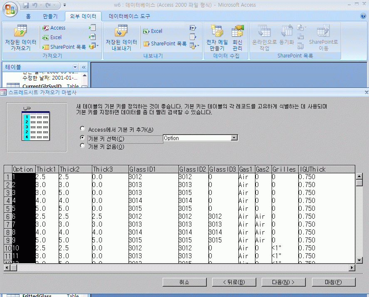The width and height of the screenshot is (369, 297).
Task: Select the '기본 키 선택' radio button
Action: [82, 138]
